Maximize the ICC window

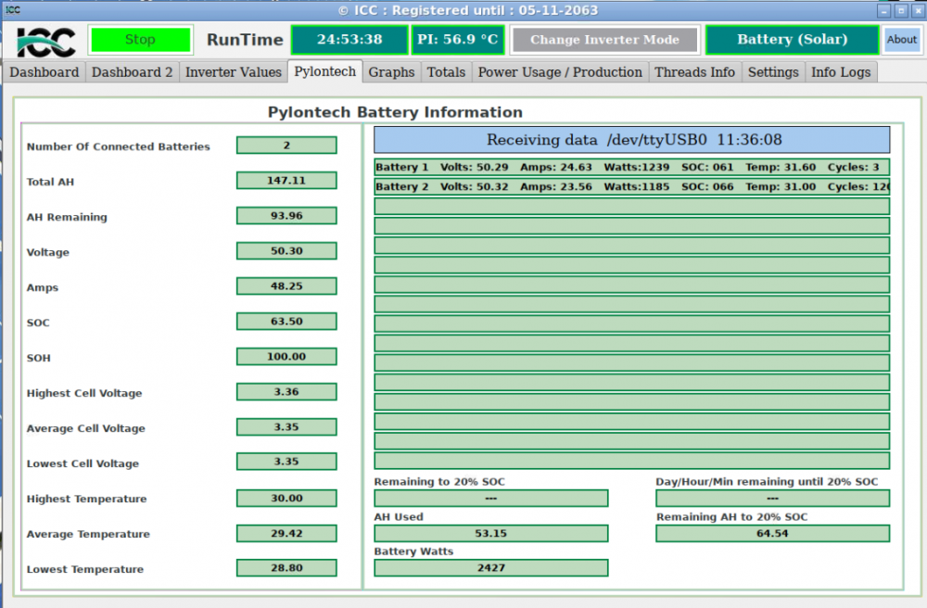click(x=901, y=10)
